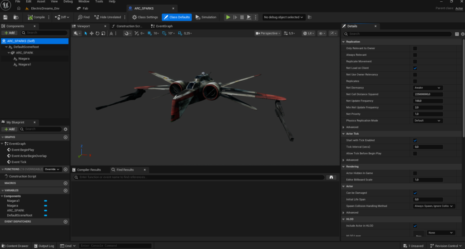The width and height of the screenshot is (465, 249).
Task: Collapse the ARC_SPARK component node
Action: coord(9,53)
